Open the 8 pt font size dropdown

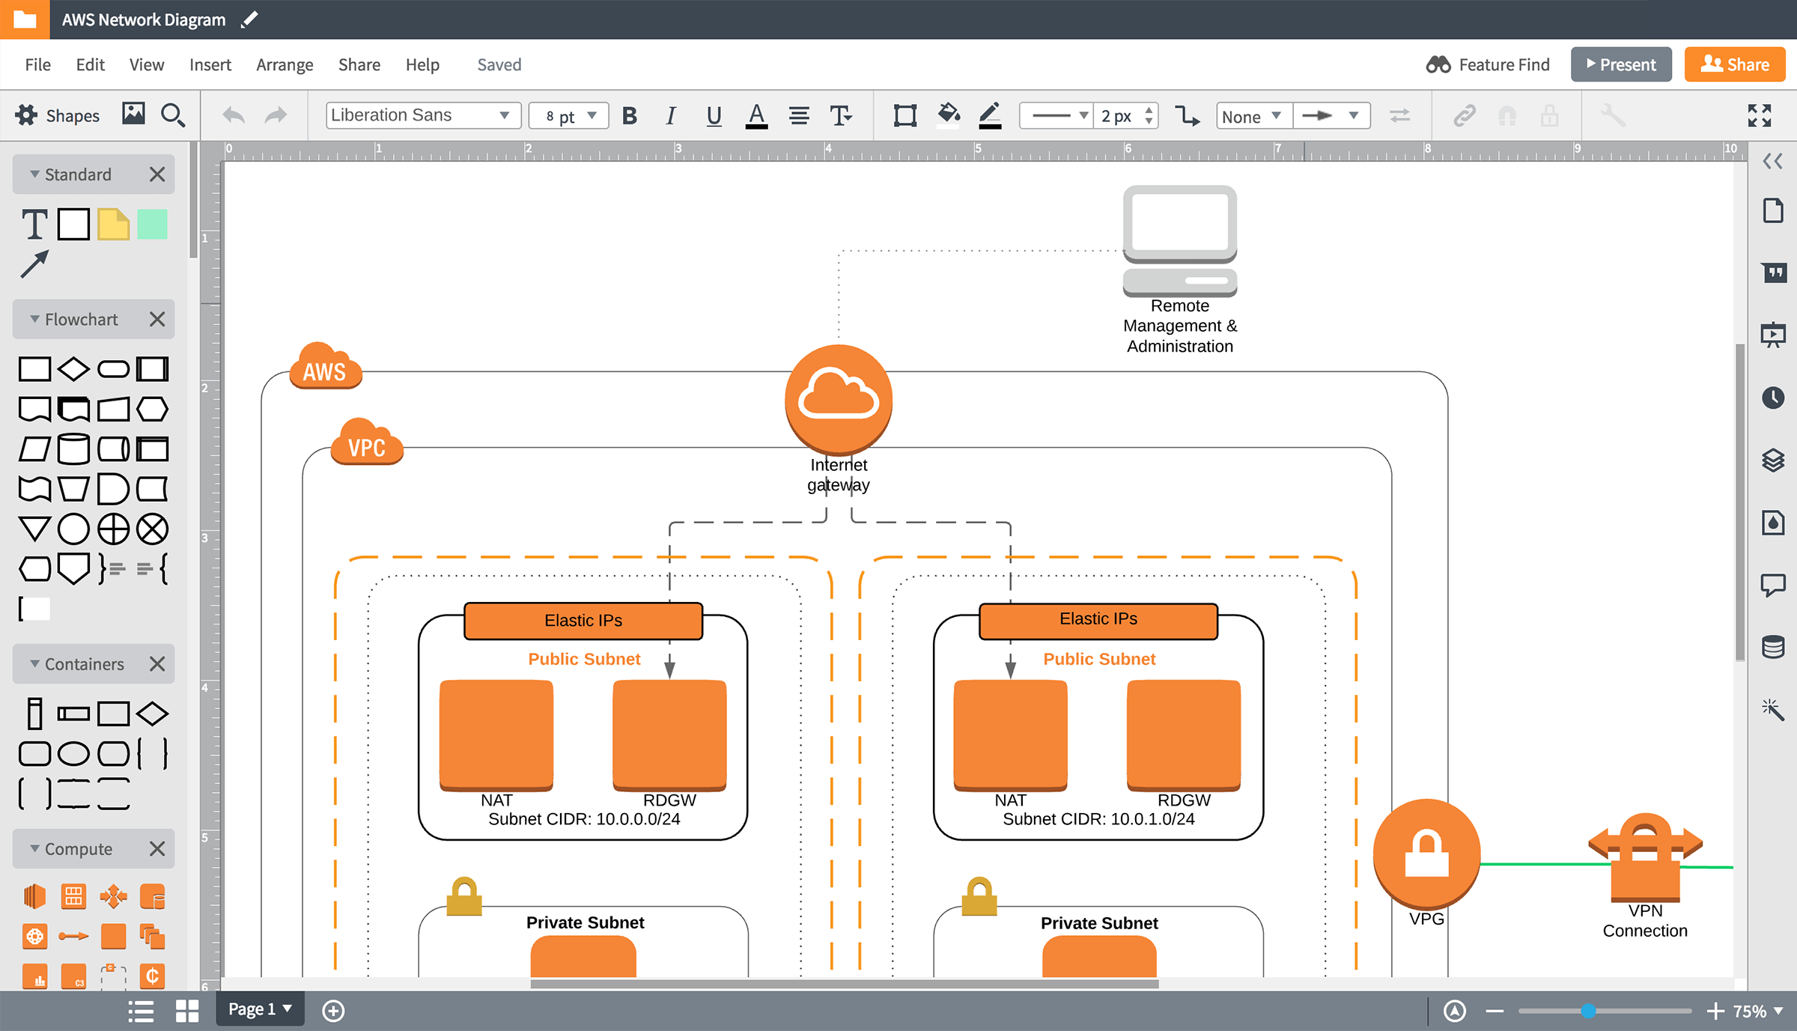click(x=569, y=116)
